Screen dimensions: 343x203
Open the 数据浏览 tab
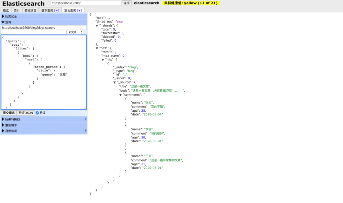(x=30, y=10)
